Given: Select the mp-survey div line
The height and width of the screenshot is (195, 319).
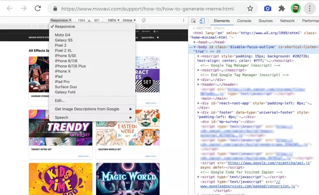Looking at the screenshot, I should click(228, 122).
